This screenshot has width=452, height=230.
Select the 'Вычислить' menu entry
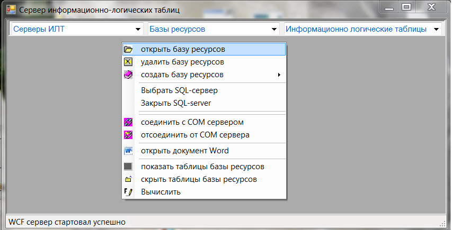[204, 192]
